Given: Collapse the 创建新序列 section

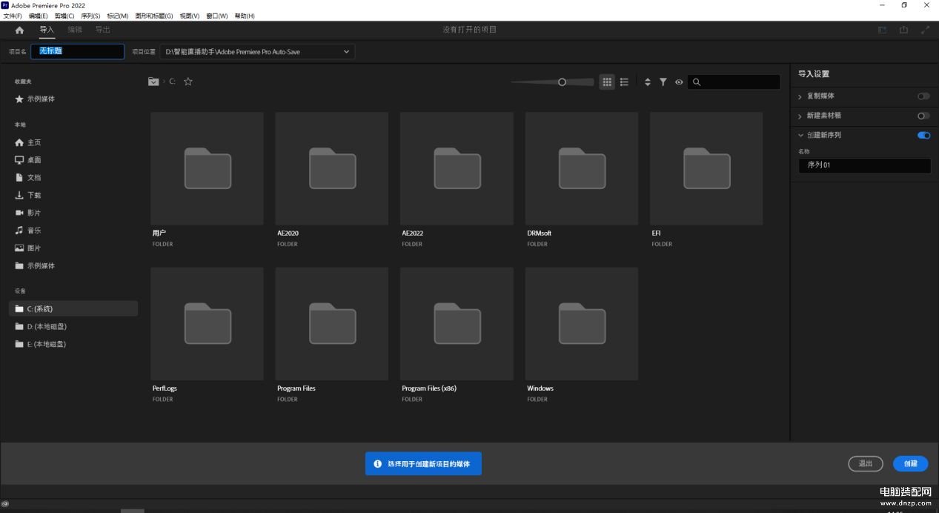Looking at the screenshot, I should tap(800, 136).
